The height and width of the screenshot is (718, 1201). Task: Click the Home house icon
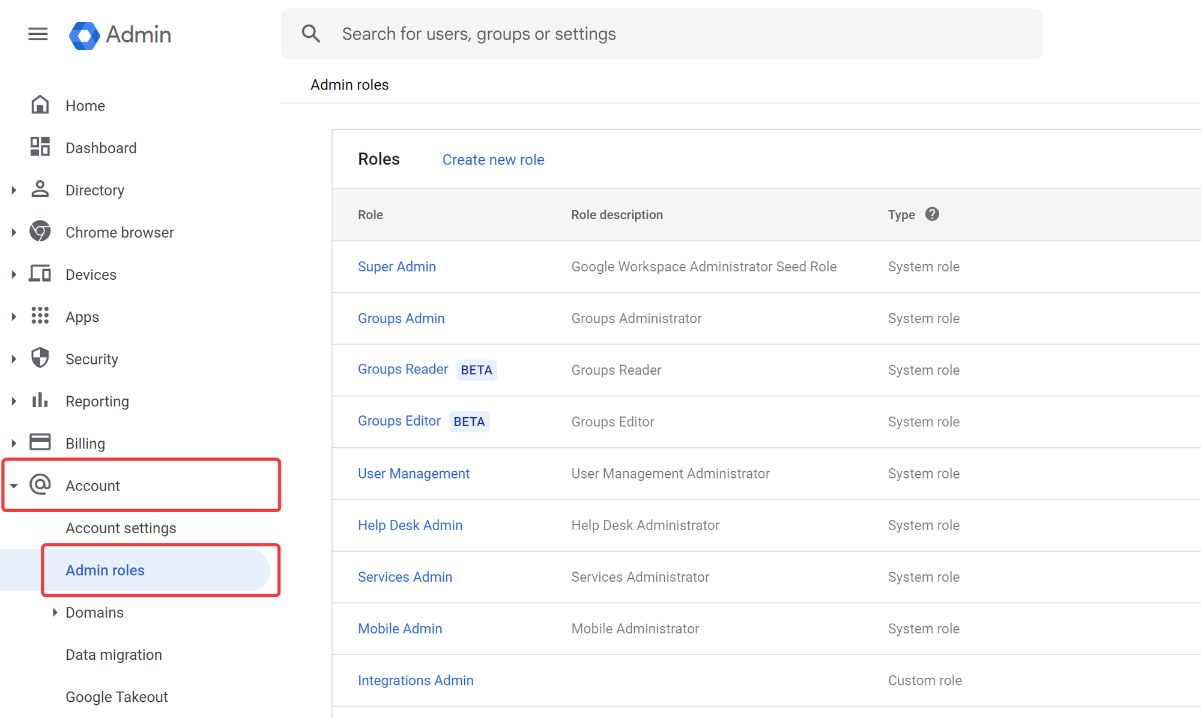[40, 105]
